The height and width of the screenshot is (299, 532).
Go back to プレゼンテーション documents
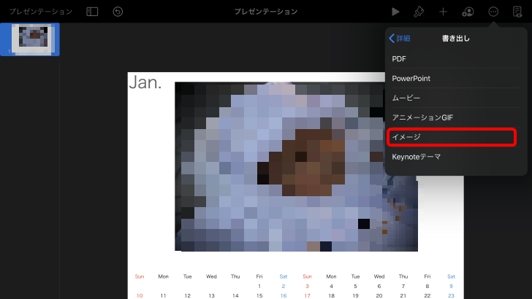tap(41, 12)
